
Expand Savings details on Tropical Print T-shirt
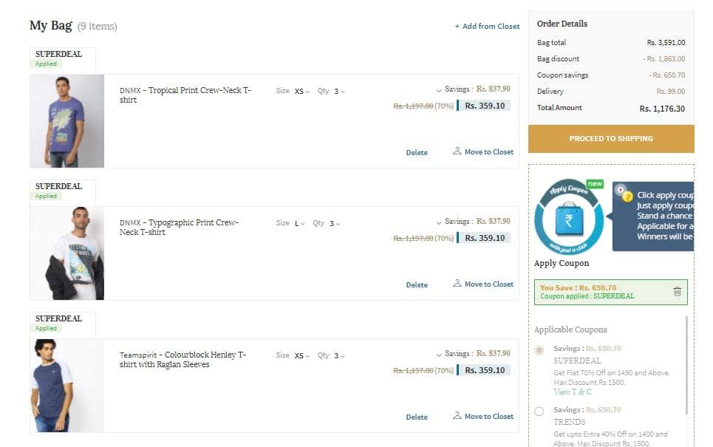[439, 90]
